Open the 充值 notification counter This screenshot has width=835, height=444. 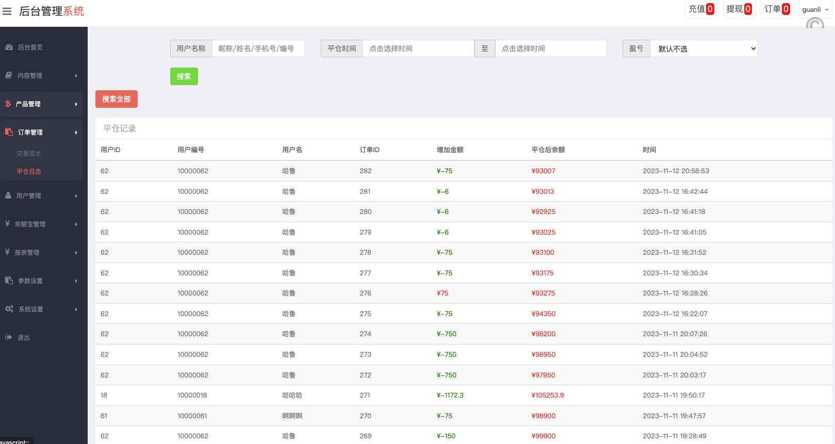[701, 9]
